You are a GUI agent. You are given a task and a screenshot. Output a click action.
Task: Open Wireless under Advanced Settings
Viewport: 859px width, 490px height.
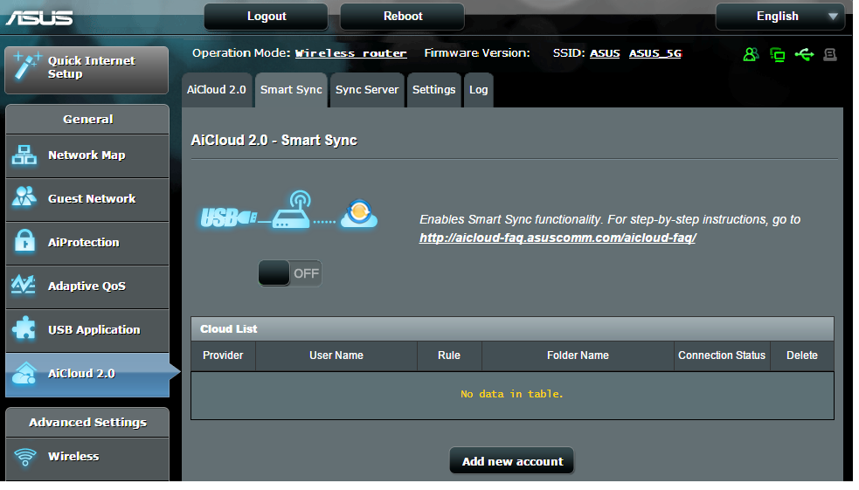pyautogui.click(x=87, y=458)
